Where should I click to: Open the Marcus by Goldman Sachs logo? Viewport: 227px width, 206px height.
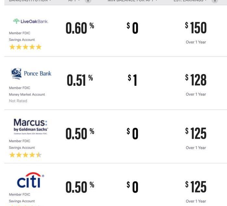point(30,127)
